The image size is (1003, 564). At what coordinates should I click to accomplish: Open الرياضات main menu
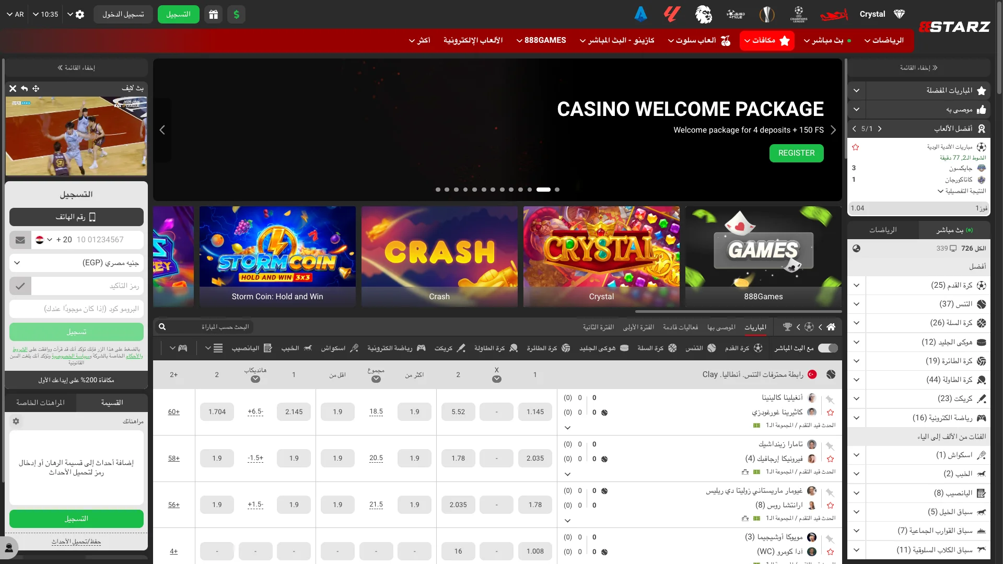click(x=884, y=40)
